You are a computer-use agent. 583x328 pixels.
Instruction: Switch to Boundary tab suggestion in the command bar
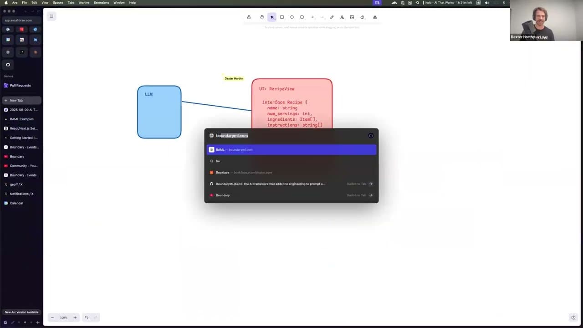291,195
